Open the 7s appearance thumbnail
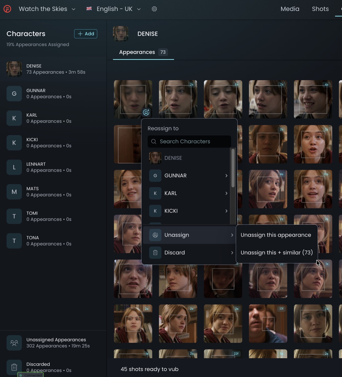This screenshot has height=377, width=342. 268,99
